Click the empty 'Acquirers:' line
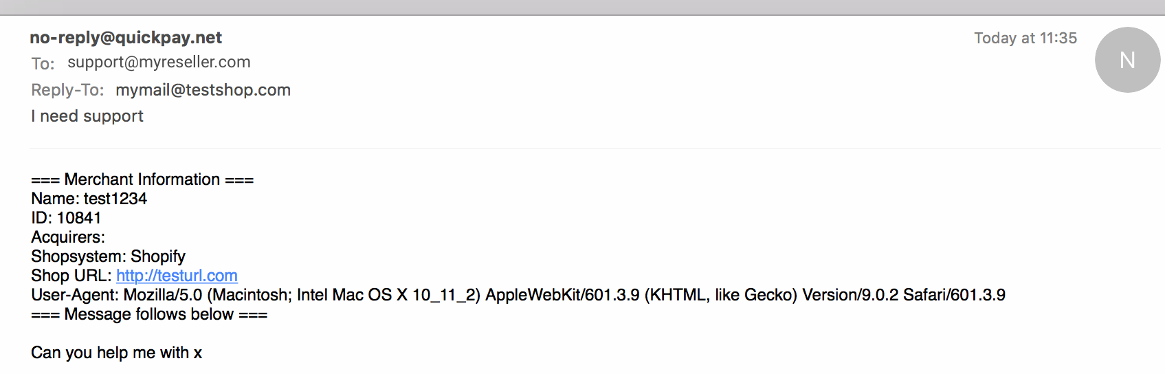Viewport: 1165px width, 374px height. point(68,237)
